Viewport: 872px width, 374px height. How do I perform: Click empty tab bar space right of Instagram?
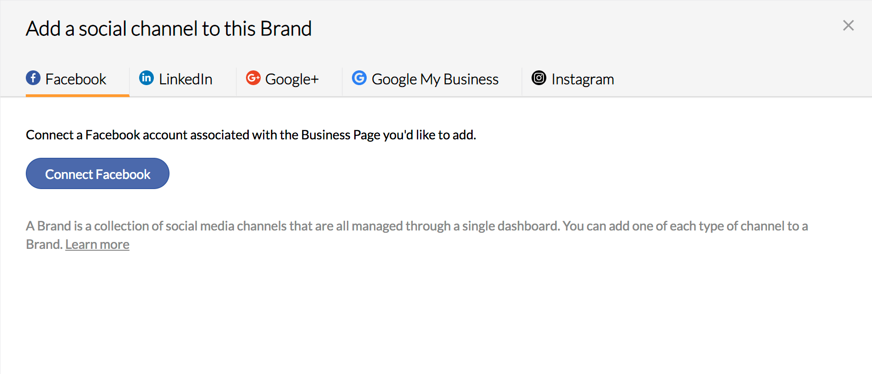pos(737,79)
